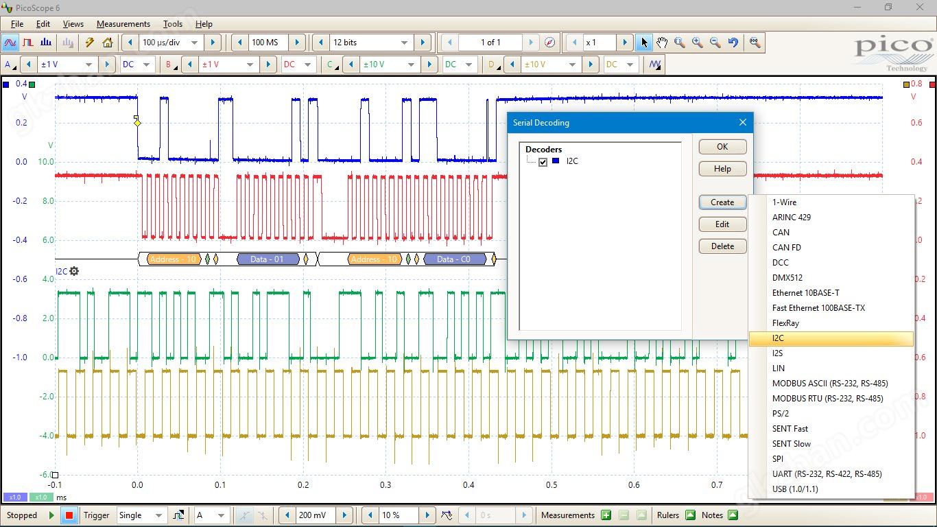The height and width of the screenshot is (527, 937).
Task: Open Channel C ±10 V range dropdown
Action: tap(411, 65)
